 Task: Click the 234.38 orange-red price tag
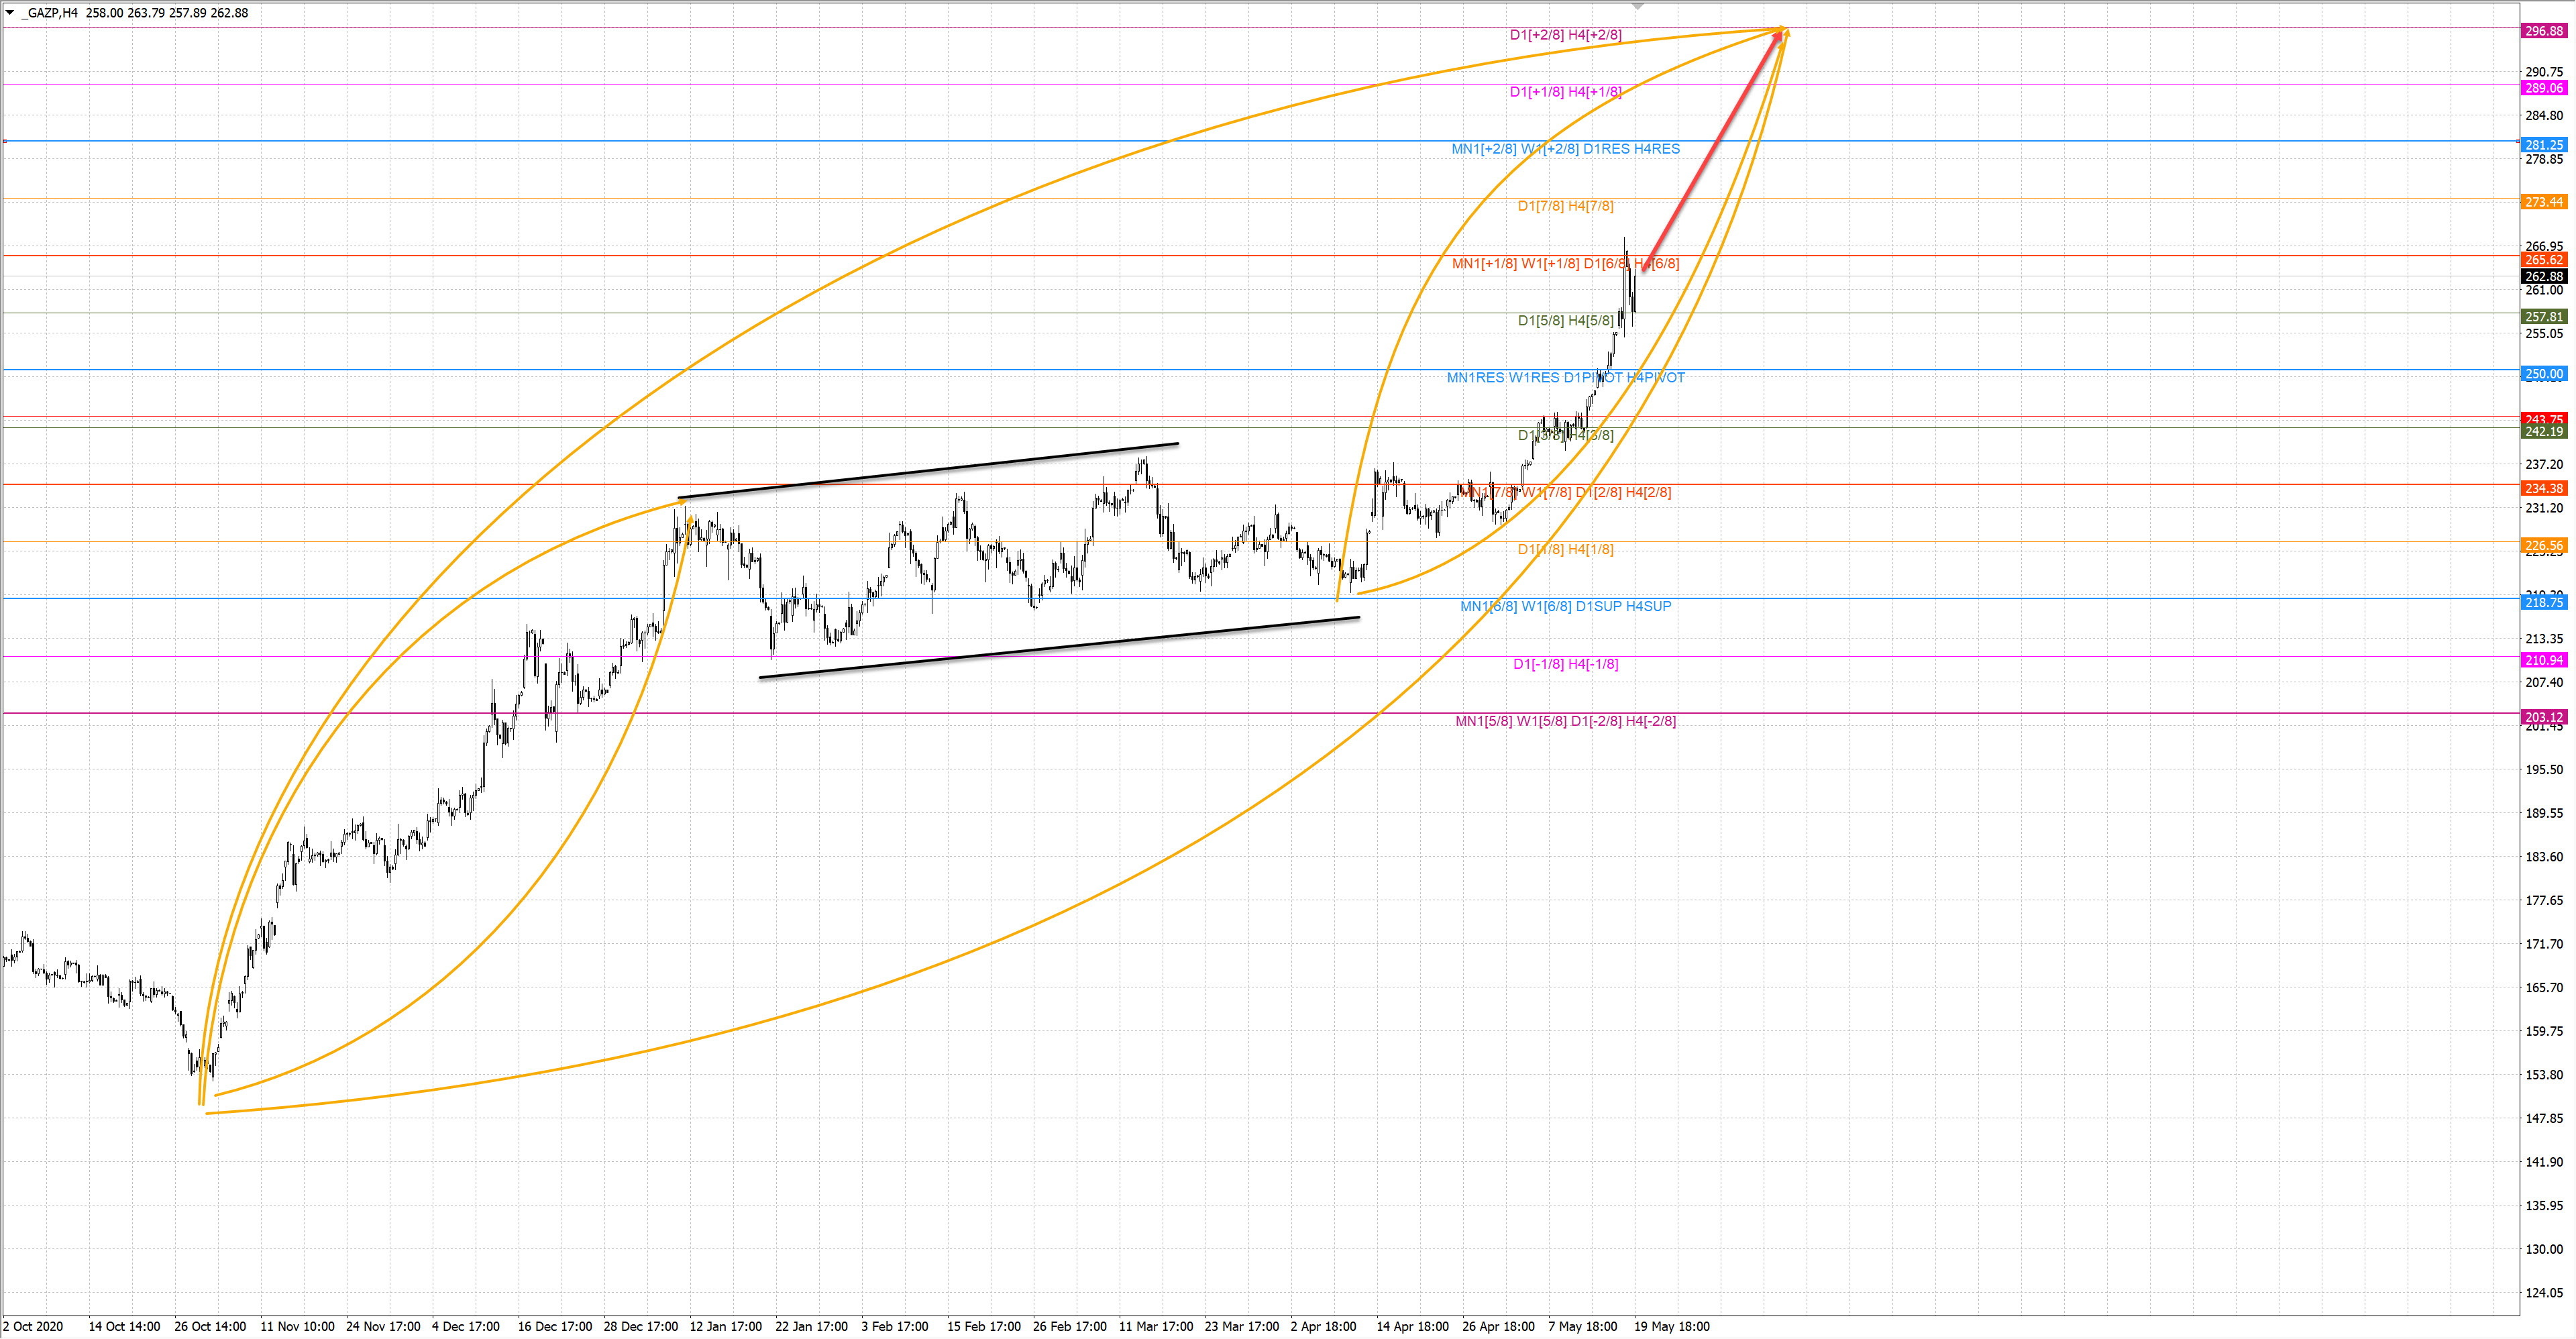pyautogui.click(x=2543, y=488)
